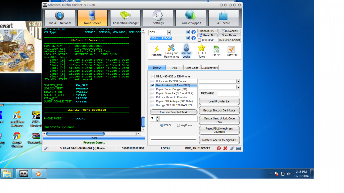Check Unlock via PM 308 Codes

[x=153, y=81]
